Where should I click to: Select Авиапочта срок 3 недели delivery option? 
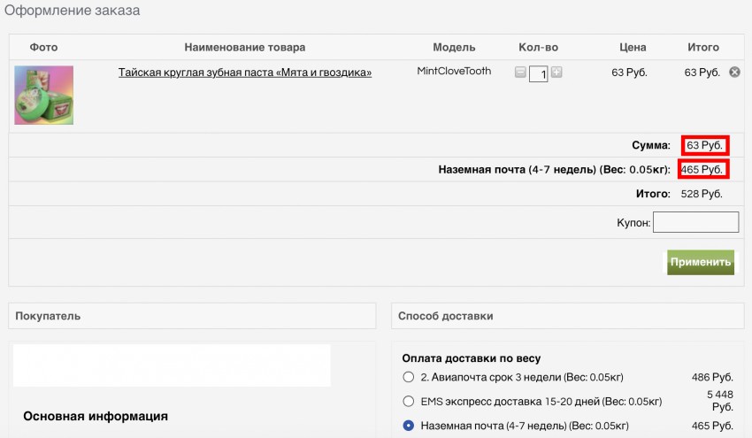(x=409, y=378)
